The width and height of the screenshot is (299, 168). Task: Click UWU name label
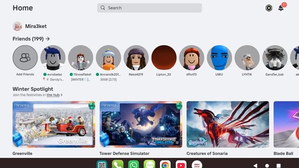pos(219,74)
